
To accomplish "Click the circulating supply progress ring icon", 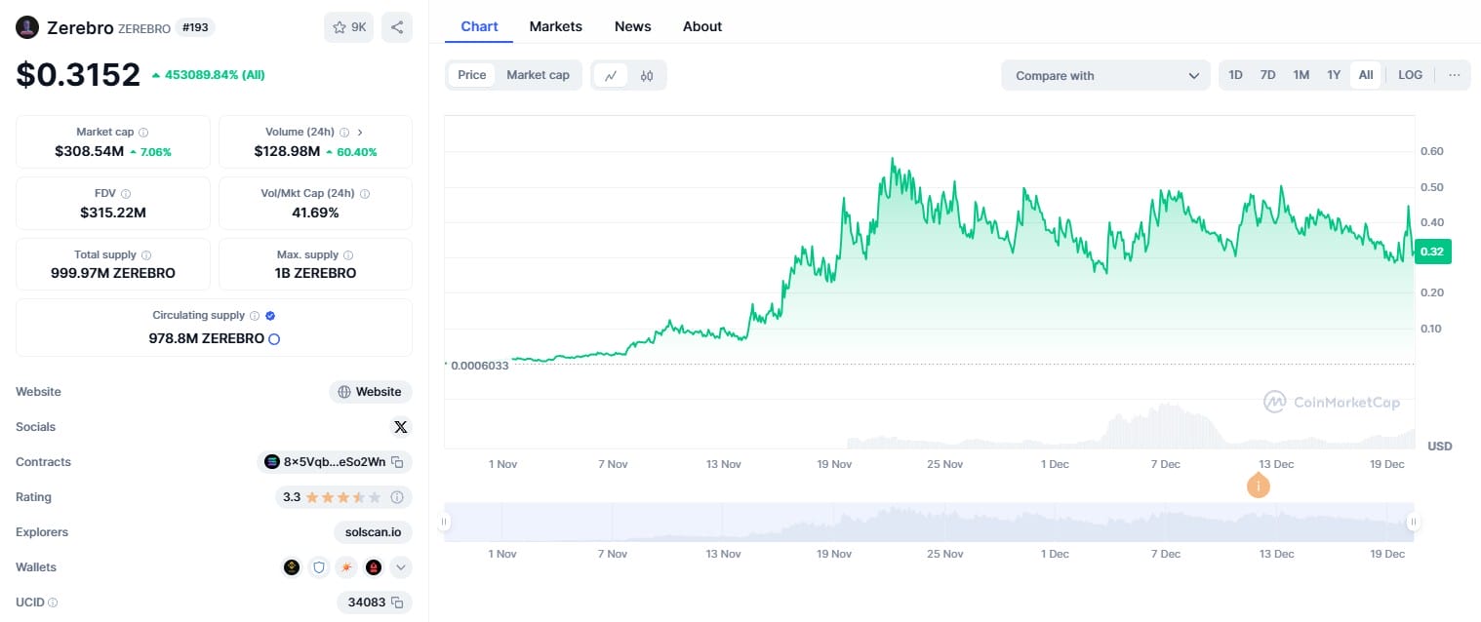I will coord(274,339).
